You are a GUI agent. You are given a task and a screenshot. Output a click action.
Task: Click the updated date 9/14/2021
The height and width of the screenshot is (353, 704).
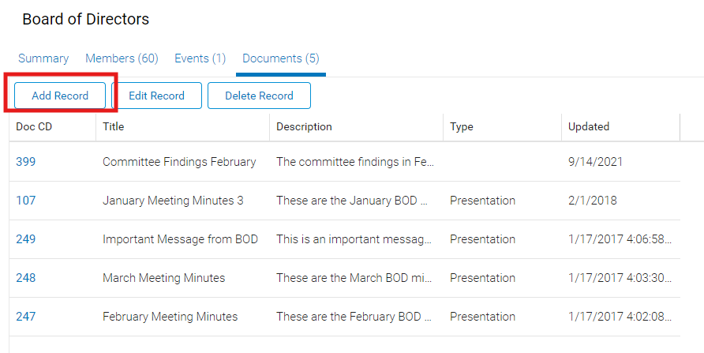click(595, 162)
